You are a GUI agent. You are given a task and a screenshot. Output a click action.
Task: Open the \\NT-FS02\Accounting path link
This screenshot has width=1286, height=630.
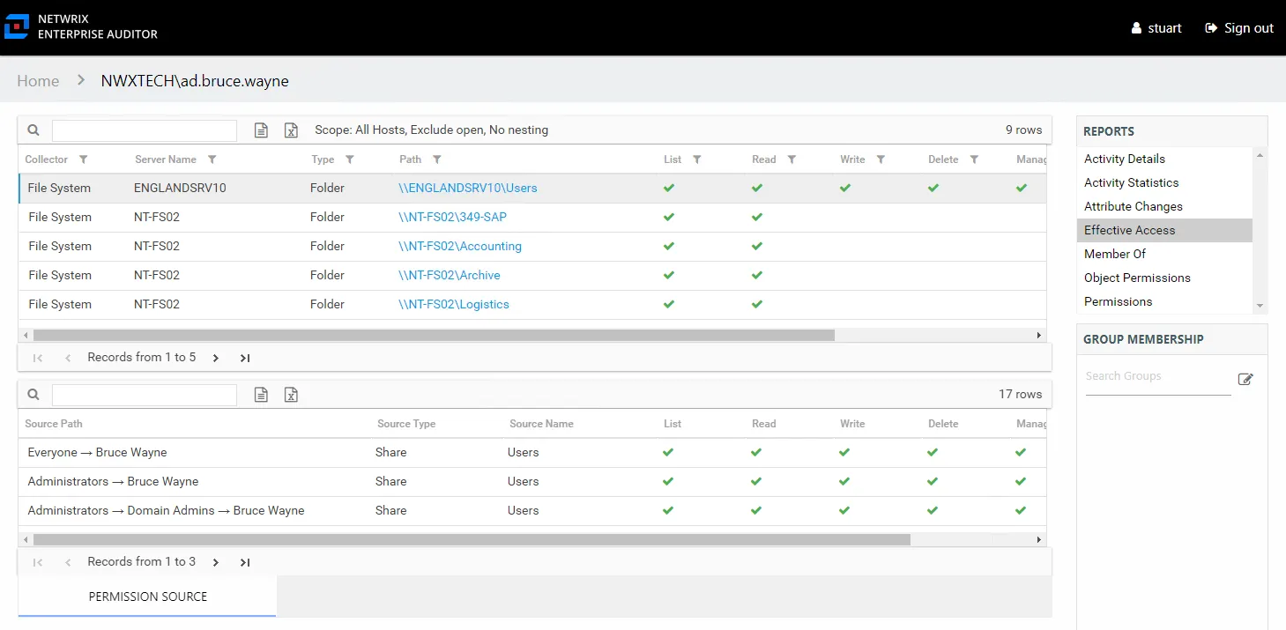coord(460,246)
